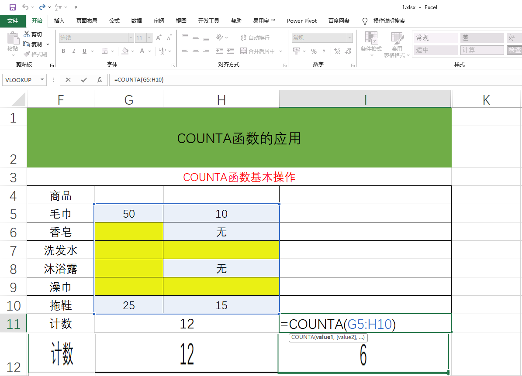The image size is (522, 376).
Task: Click the Fill Color bucket icon
Action: (x=125, y=51)
